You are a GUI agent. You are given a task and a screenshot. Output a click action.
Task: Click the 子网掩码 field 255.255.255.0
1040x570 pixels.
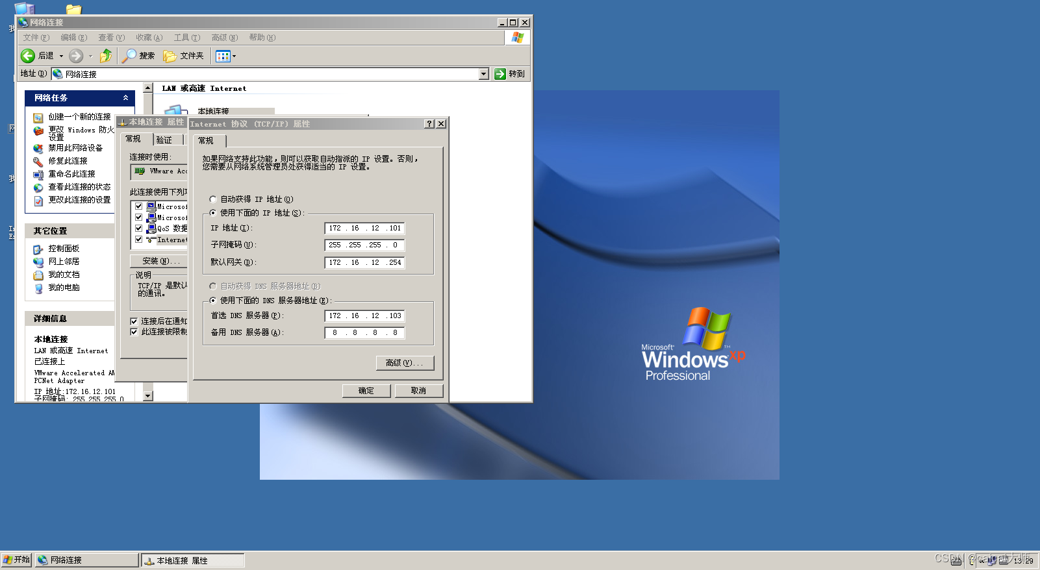point(364,245)
